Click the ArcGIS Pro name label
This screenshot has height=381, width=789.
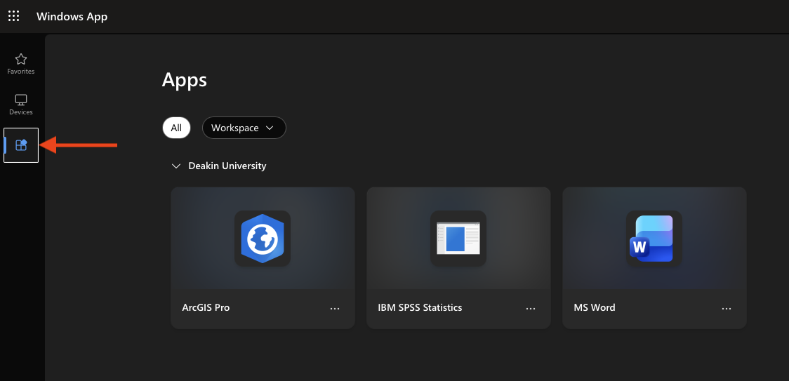pyautogui.click(x=206, y=307)
